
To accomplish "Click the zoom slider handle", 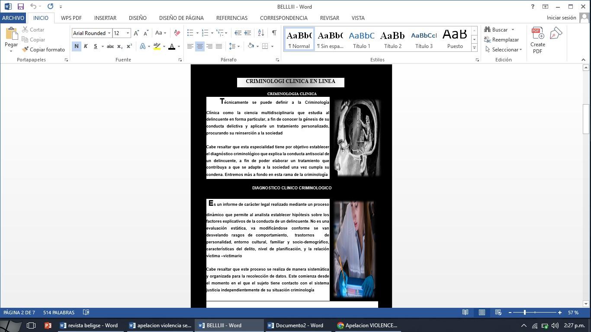I will click(525, 313).
